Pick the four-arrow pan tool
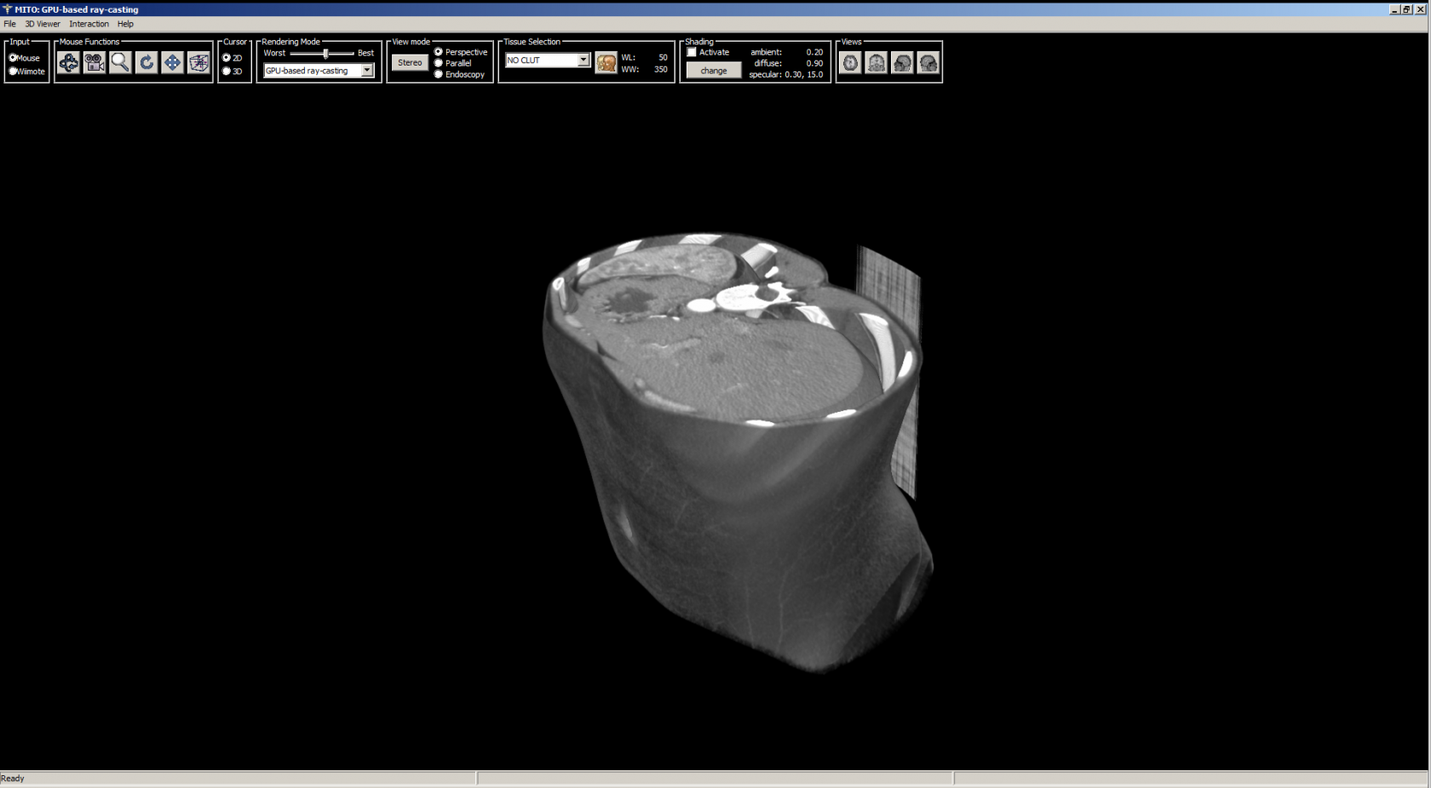The image size is (1431, 788). (172, 63)
